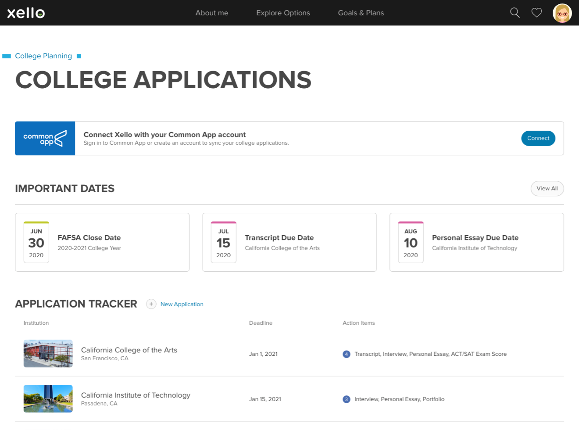579x430 pixels.
Task: Click San Francisco, CA location text
Action: pyautogui.click(x=105, y=358)
